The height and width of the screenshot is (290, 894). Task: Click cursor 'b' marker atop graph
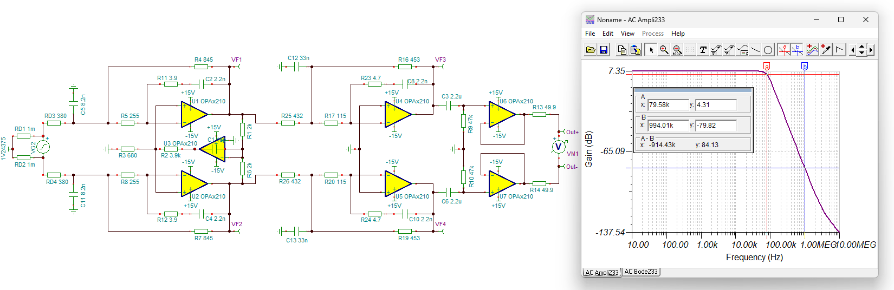(x=805, y=66)
